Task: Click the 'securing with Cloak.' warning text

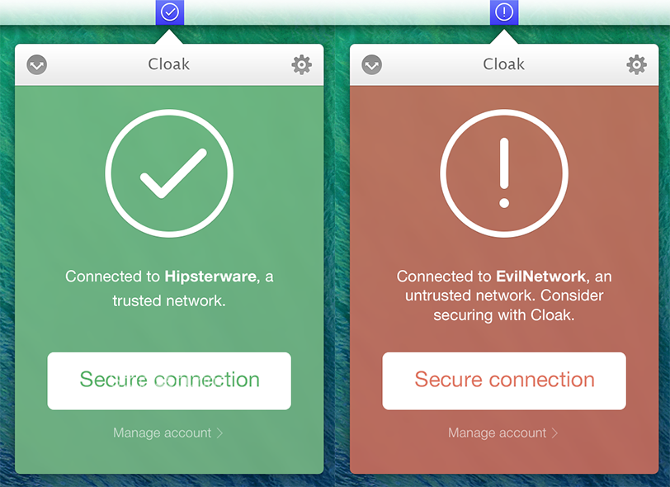Action: 504,315
